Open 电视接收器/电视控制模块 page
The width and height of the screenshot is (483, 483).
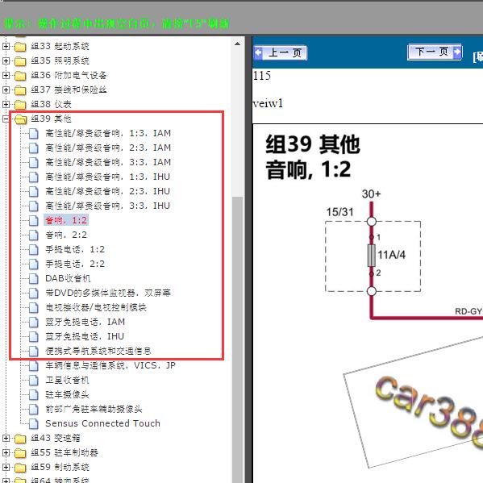(x=96, y=307)
